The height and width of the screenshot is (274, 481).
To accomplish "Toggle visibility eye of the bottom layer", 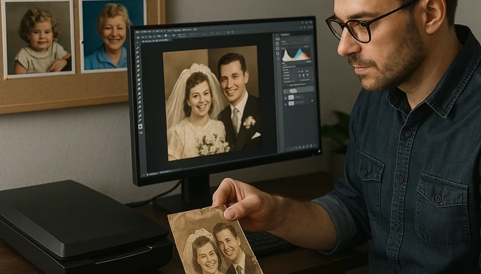I will 285,104.
